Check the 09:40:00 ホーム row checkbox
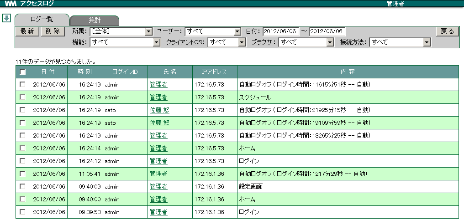The image size is (464, 220). [x=22, y=200]
